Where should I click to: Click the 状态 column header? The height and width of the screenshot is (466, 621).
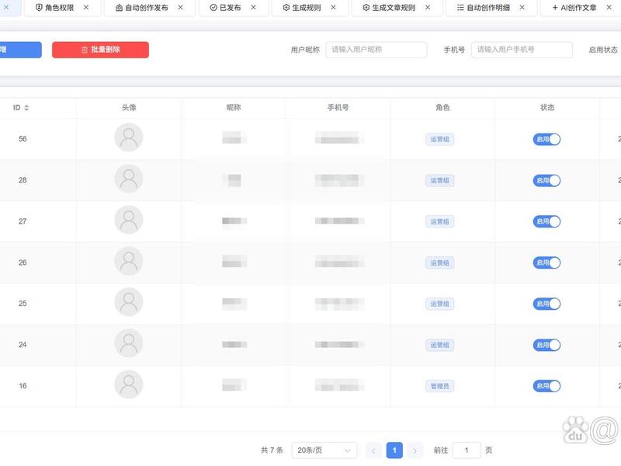click(547, 108)
